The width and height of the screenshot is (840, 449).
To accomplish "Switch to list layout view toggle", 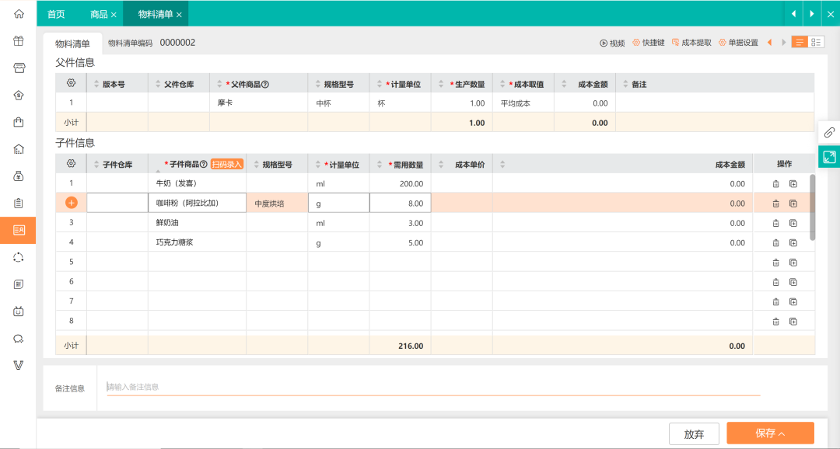I will [800, 42].
